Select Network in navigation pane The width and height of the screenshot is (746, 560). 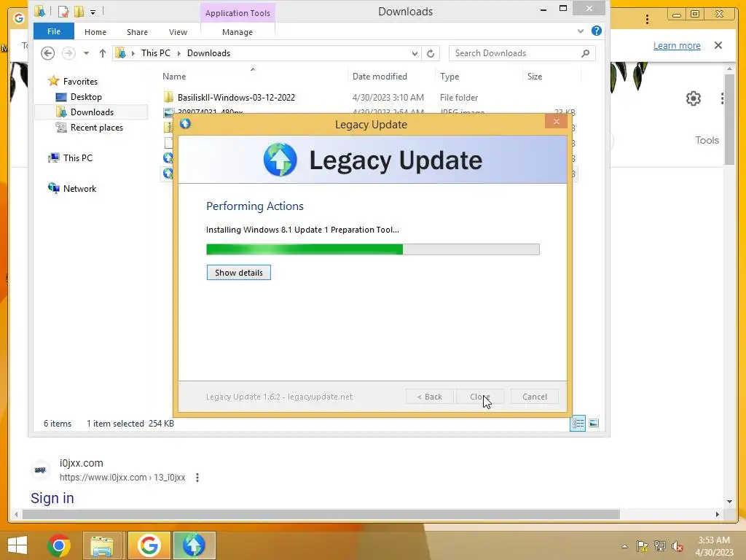pos(79,189)
